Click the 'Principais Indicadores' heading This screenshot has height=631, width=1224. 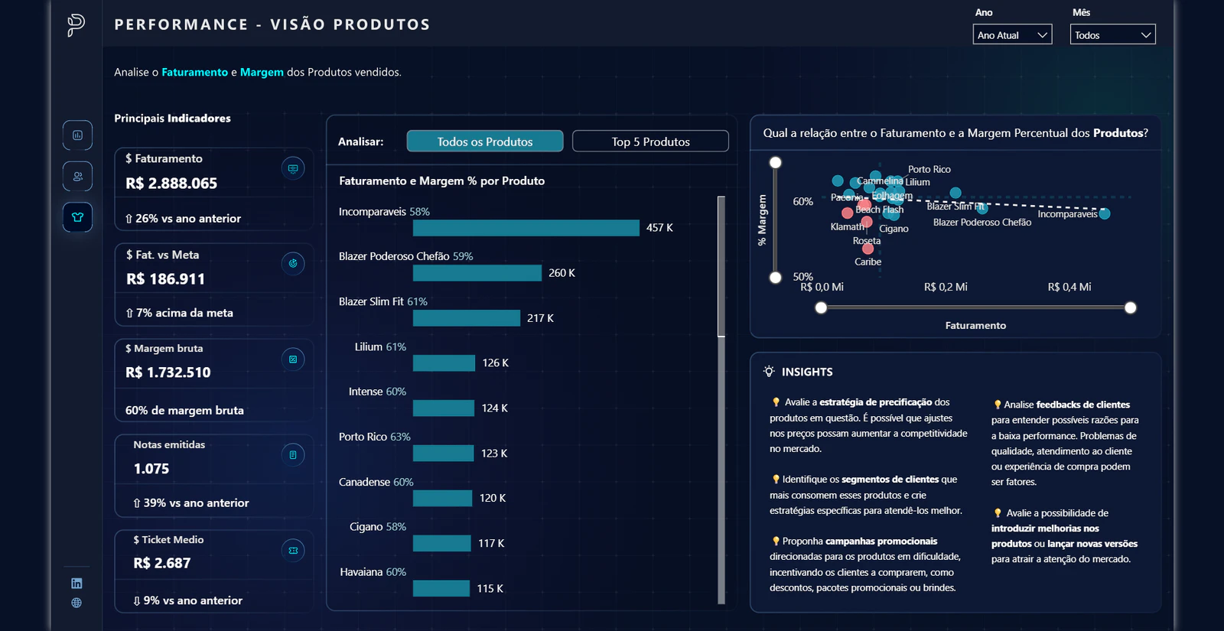tap(172, 119)
